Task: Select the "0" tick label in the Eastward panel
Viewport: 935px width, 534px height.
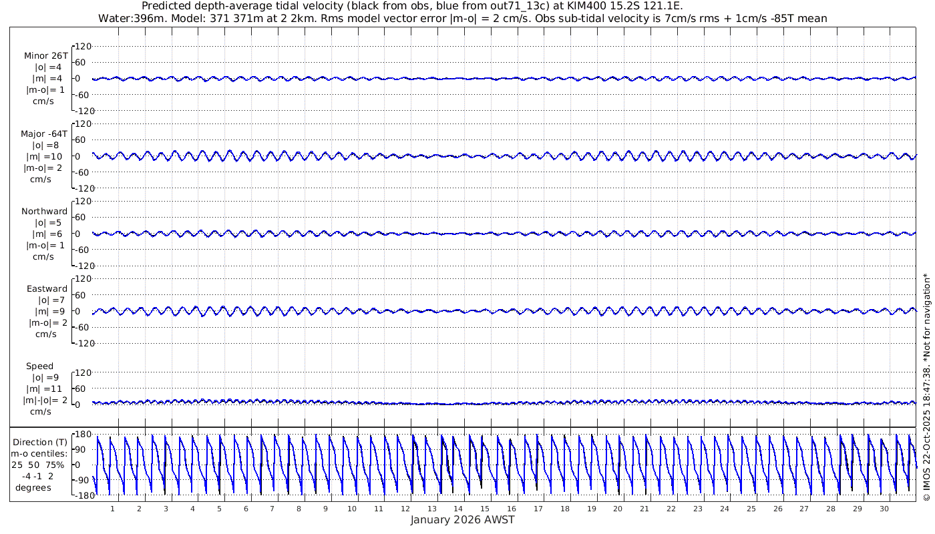Action: pos(77,311)
